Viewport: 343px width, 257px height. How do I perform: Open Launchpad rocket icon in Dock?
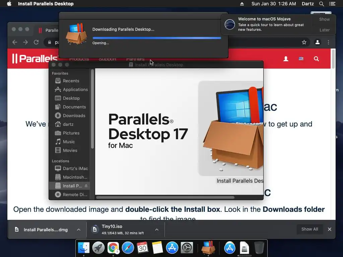pyautogui.click(x=98, y=248)
